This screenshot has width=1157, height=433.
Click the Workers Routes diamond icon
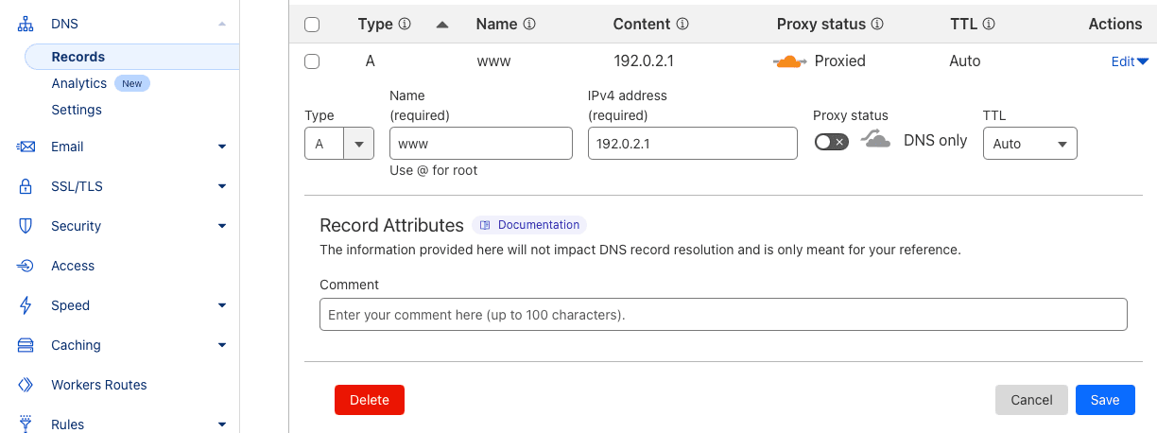26,385
